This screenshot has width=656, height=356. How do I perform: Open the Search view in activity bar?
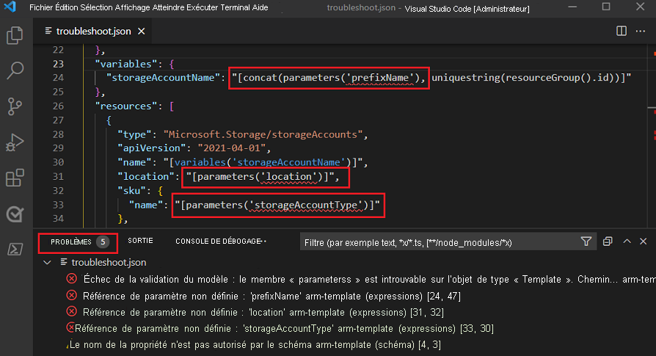(15, 70)
